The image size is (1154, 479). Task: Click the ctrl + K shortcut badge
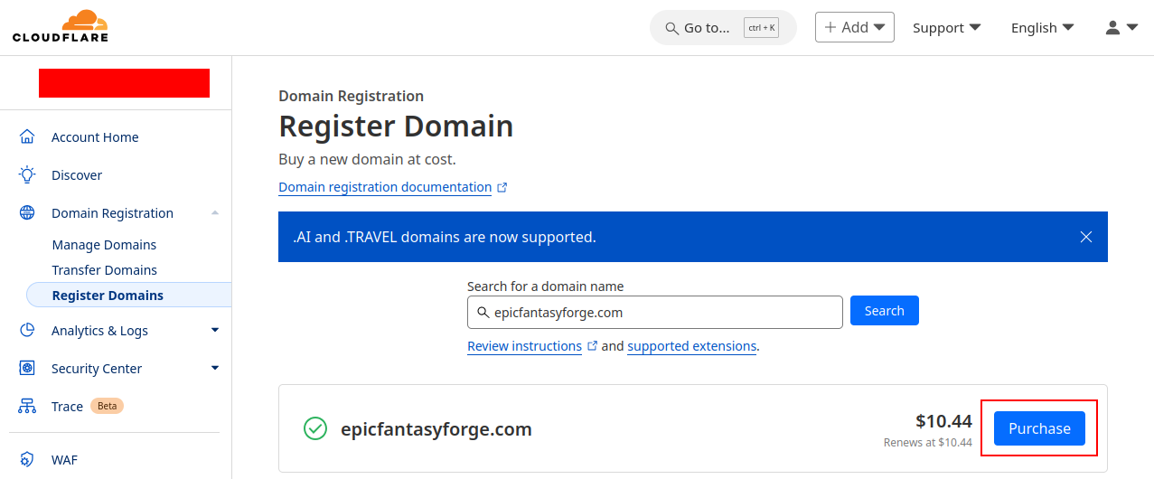tap(761, 28)
